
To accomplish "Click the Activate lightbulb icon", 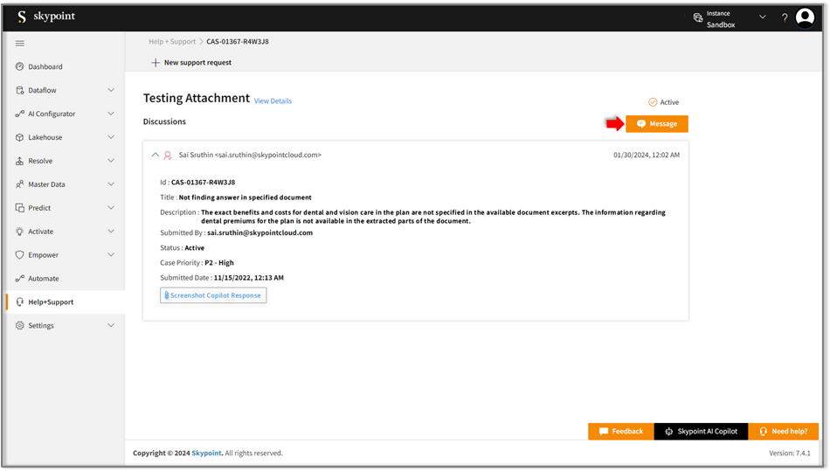I will point(19,232).
